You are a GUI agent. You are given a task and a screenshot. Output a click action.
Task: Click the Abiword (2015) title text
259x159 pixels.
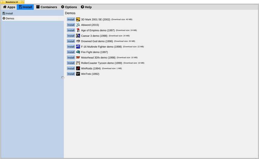point(90,25)
